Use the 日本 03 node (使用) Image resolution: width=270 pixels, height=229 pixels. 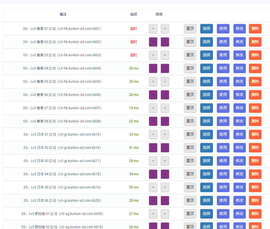(x=223, y=161)
